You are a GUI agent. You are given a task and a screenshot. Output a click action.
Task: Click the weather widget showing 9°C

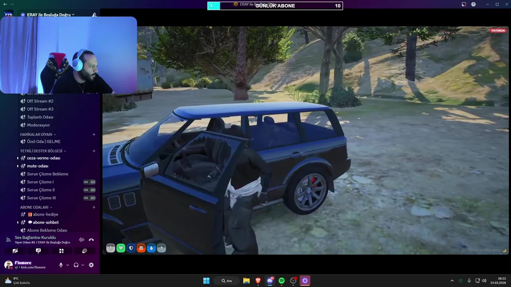[x=18, y=281]
